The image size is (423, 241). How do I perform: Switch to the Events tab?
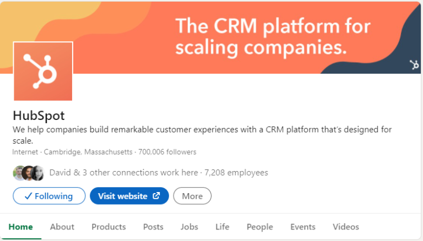pos(303,227)
